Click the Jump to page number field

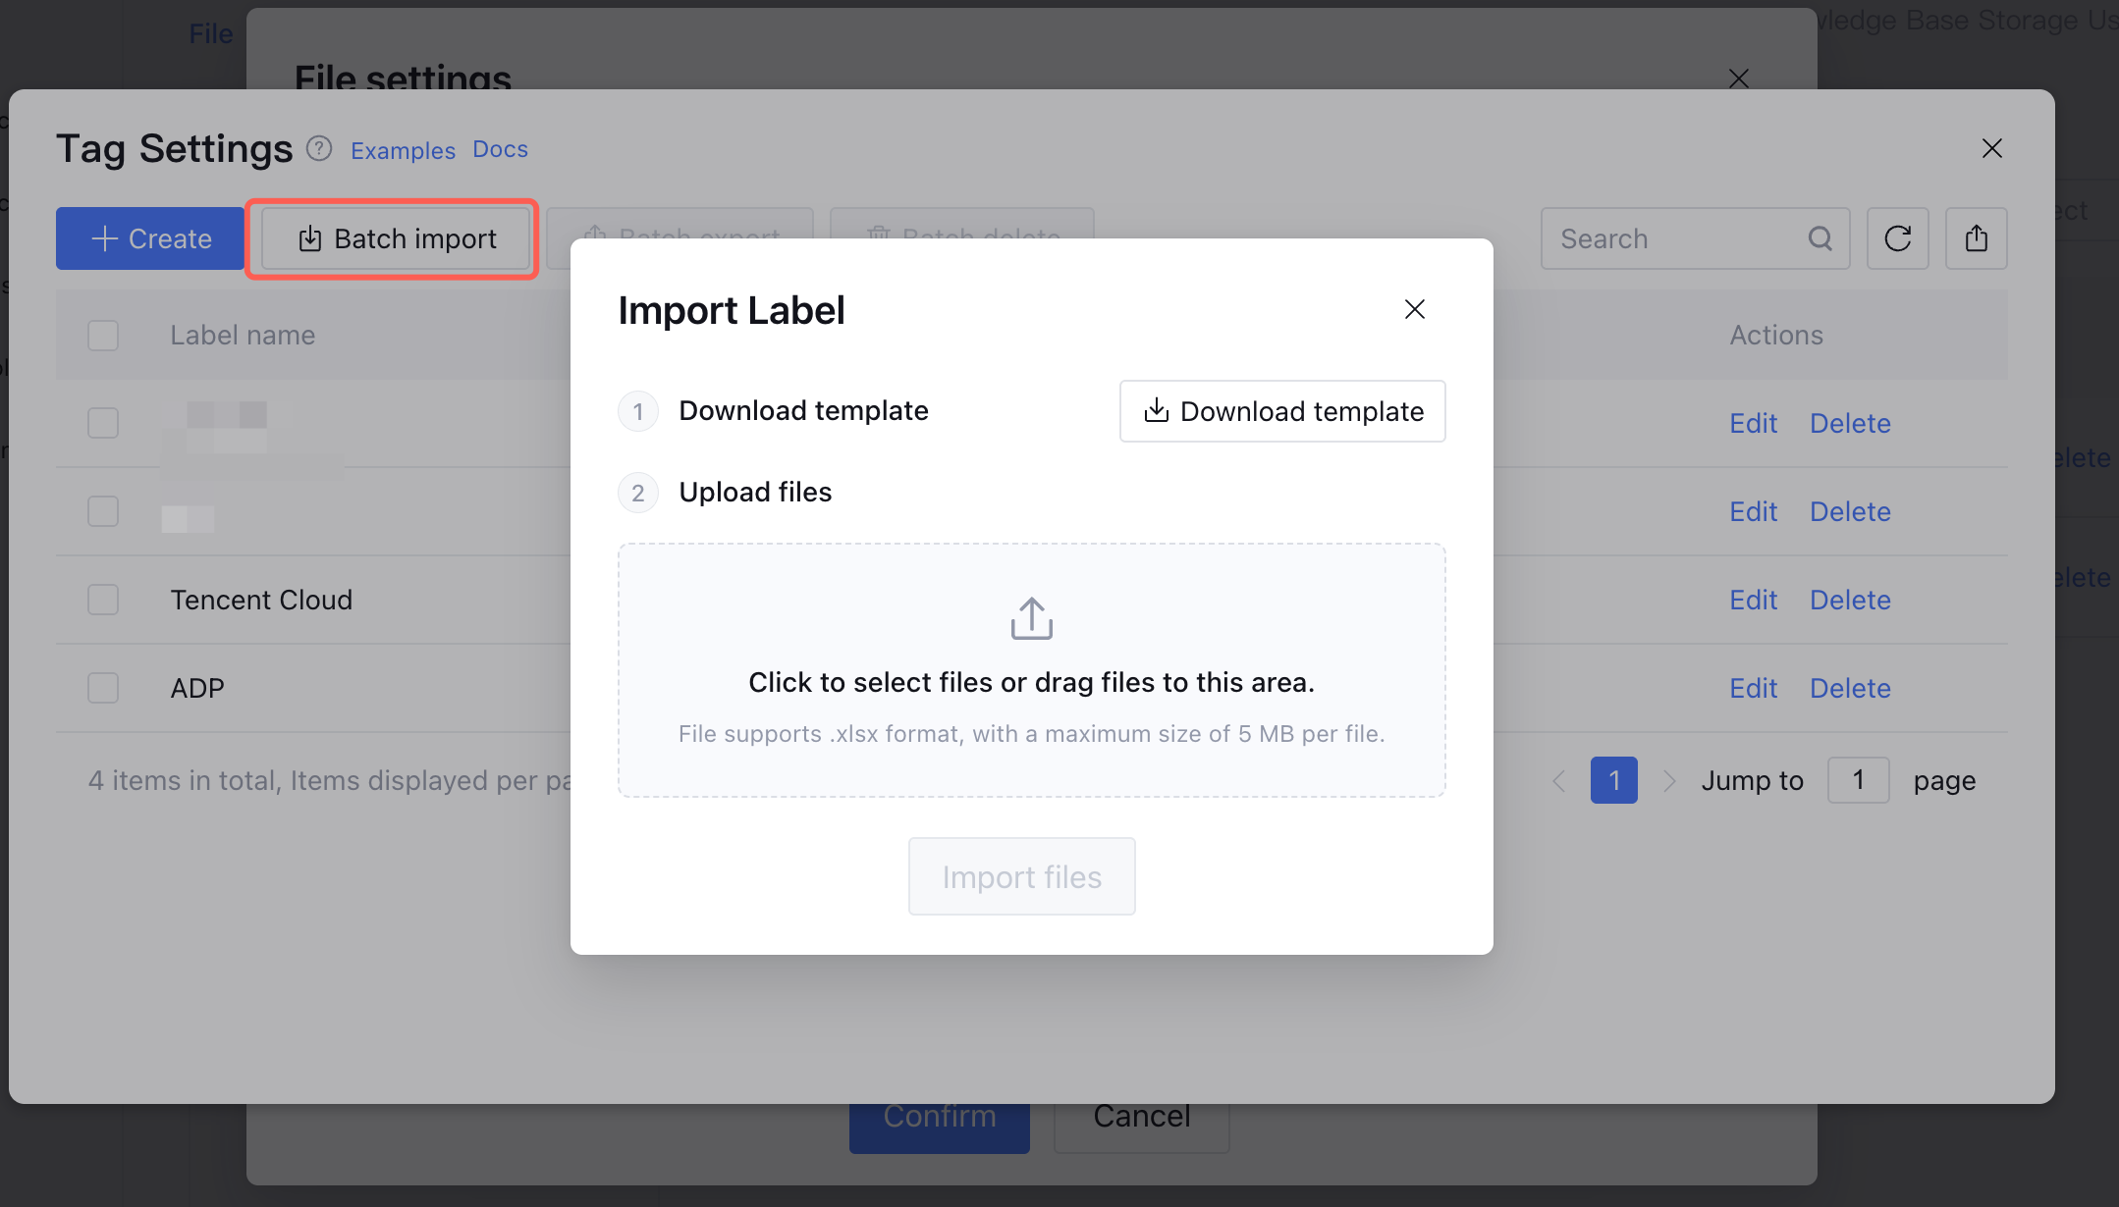tap(1858, 780)
